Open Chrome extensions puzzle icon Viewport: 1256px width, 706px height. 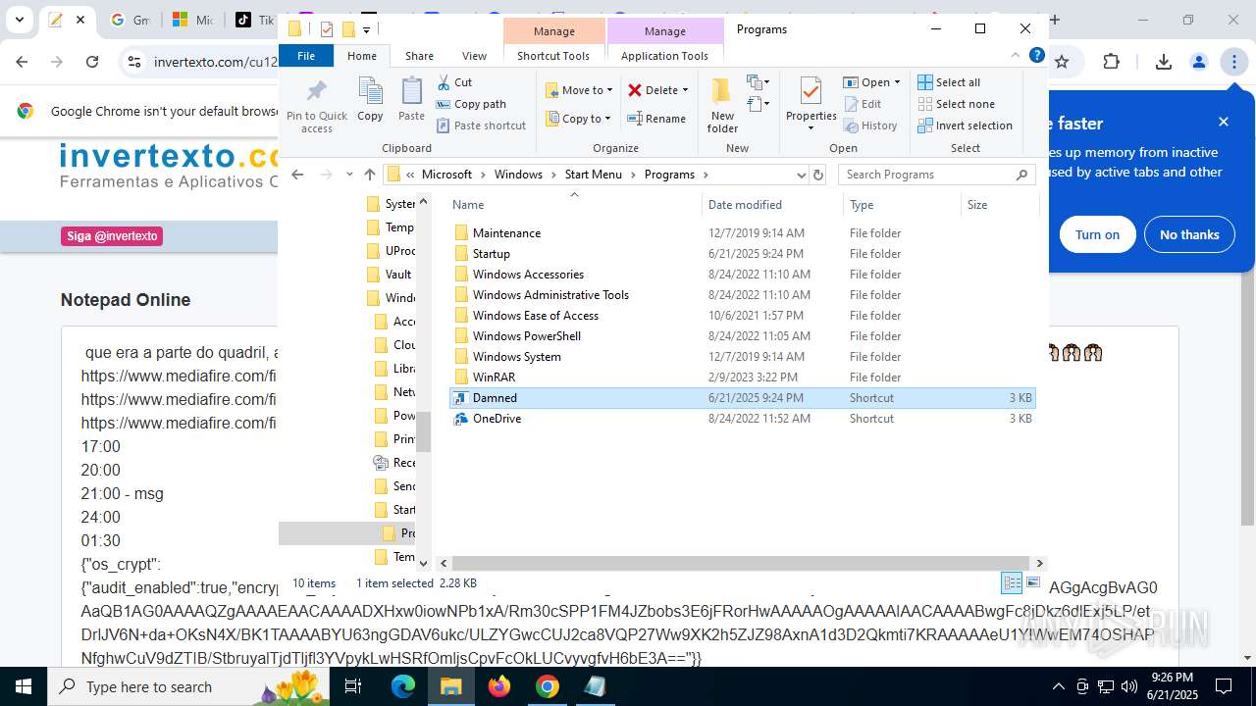point(1111,62)
